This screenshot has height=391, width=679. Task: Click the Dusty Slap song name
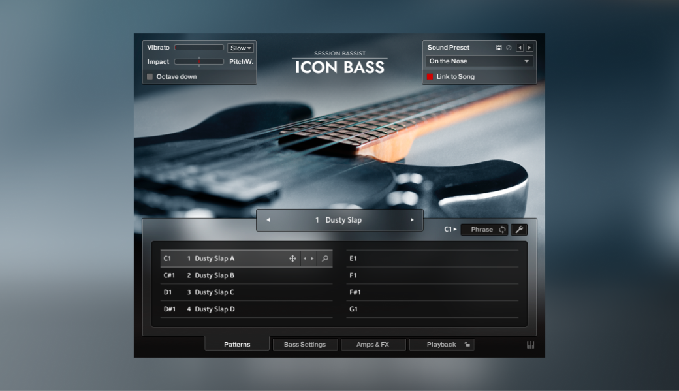[x=343, y=220]
